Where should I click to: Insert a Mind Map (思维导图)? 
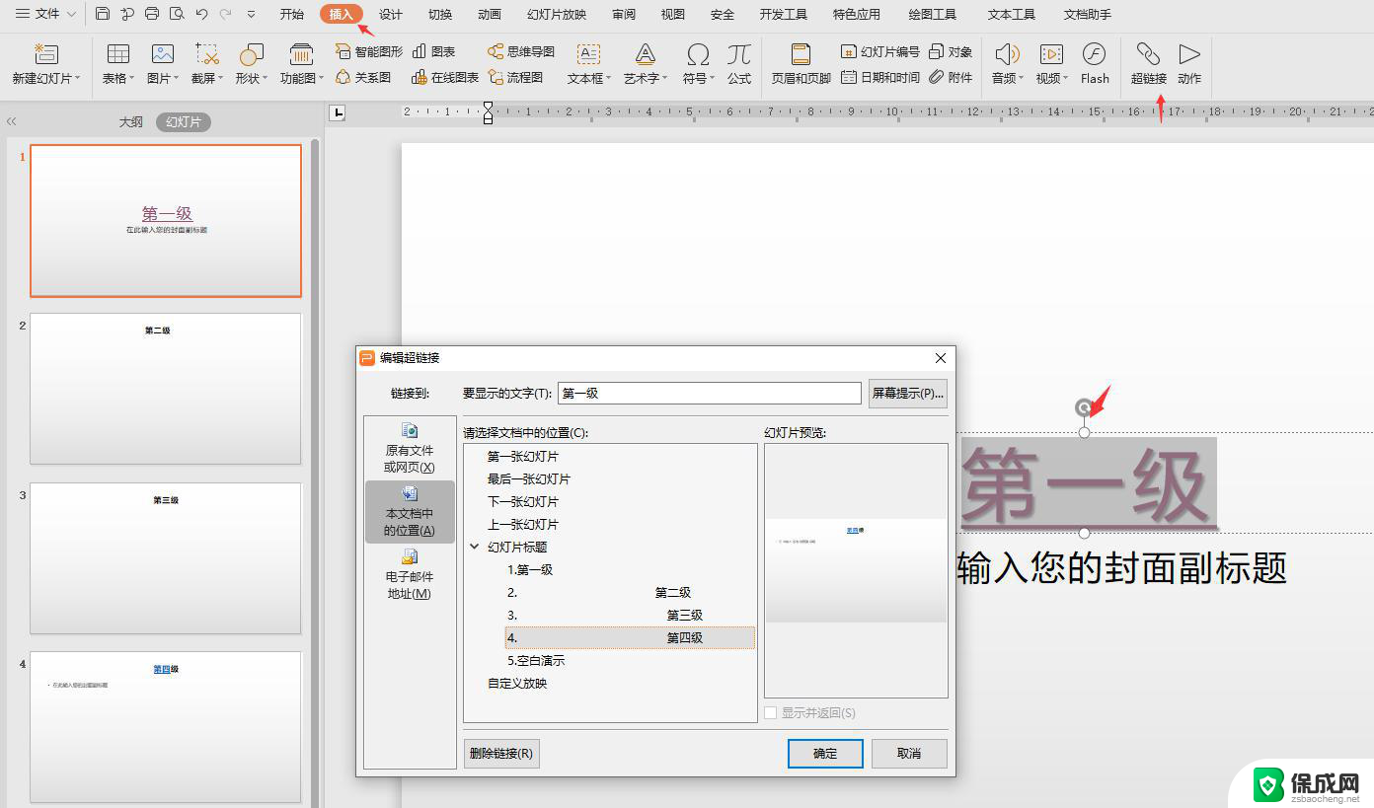click(x=521, y=51)
